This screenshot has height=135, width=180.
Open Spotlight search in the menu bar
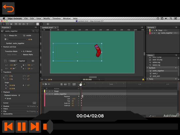pyautogui.click(x=171, y=18)
